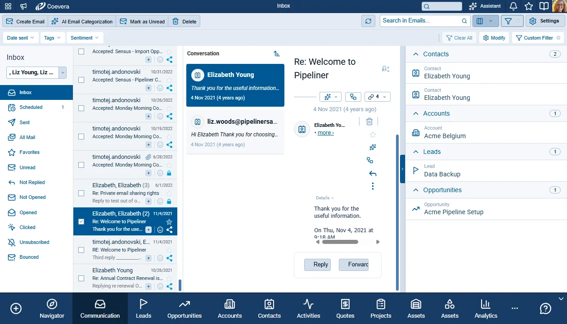This screenshot has height=324, width=567.
Task: Collapse the right side panel handle
Action: pos(402,169)
